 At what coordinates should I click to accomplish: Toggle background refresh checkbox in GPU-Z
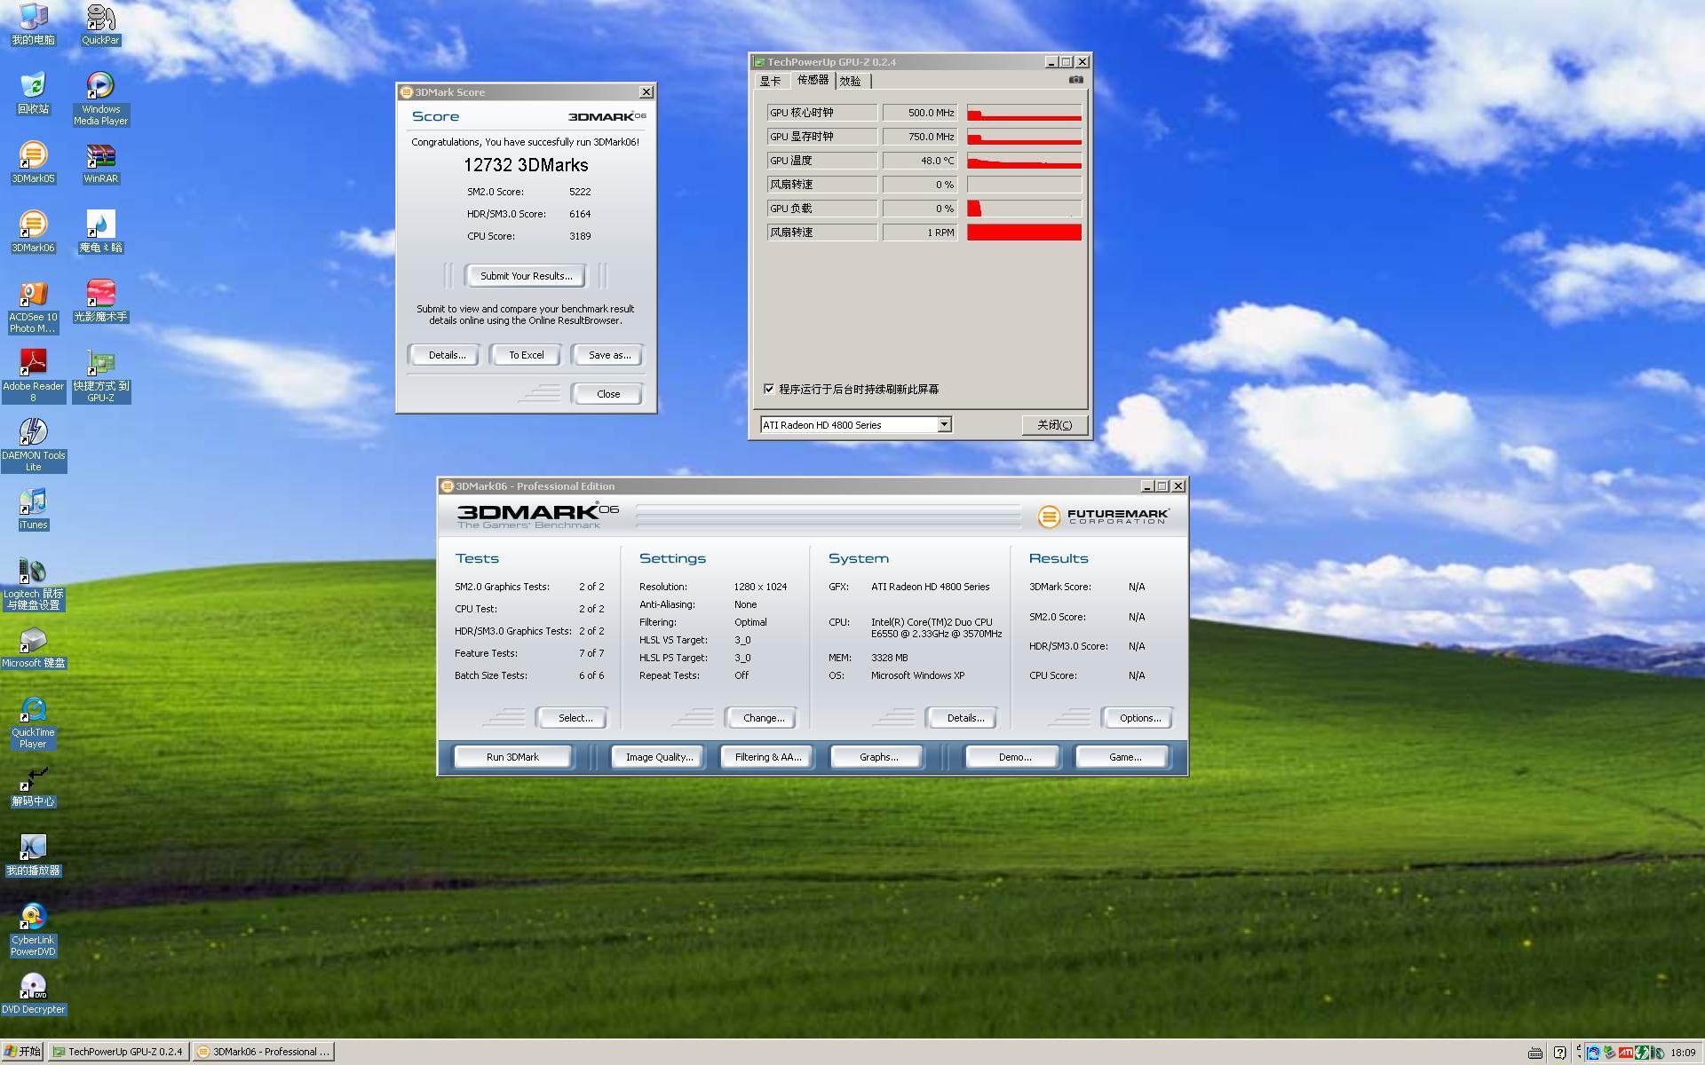pos(769,389)
